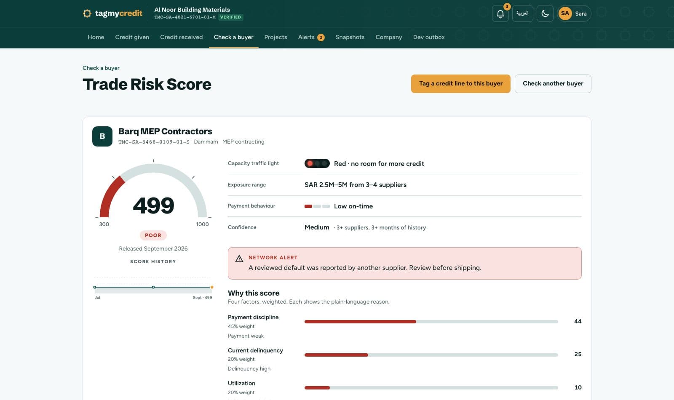Click the network alert warning triangle
This screenshot has height=400, width=674.
[239, 259]
